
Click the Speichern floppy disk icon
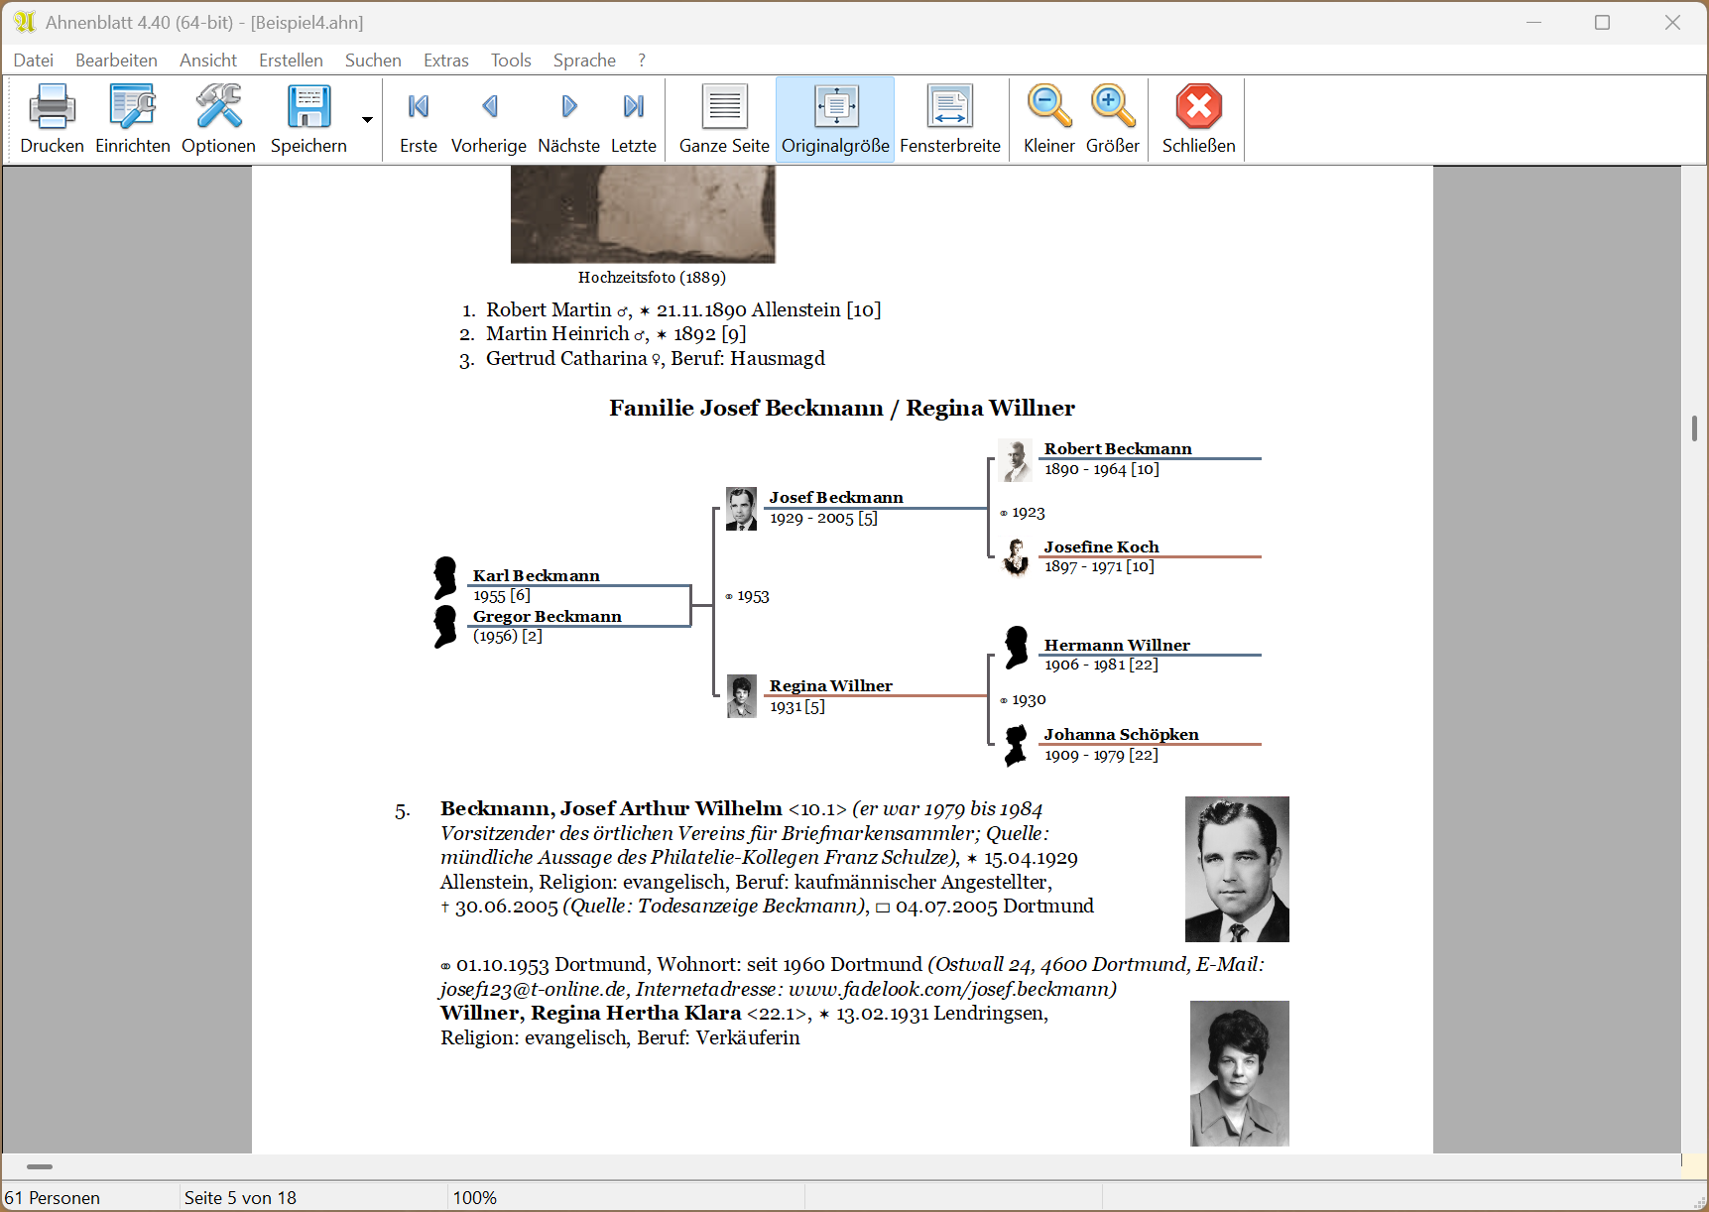(308, 107)
